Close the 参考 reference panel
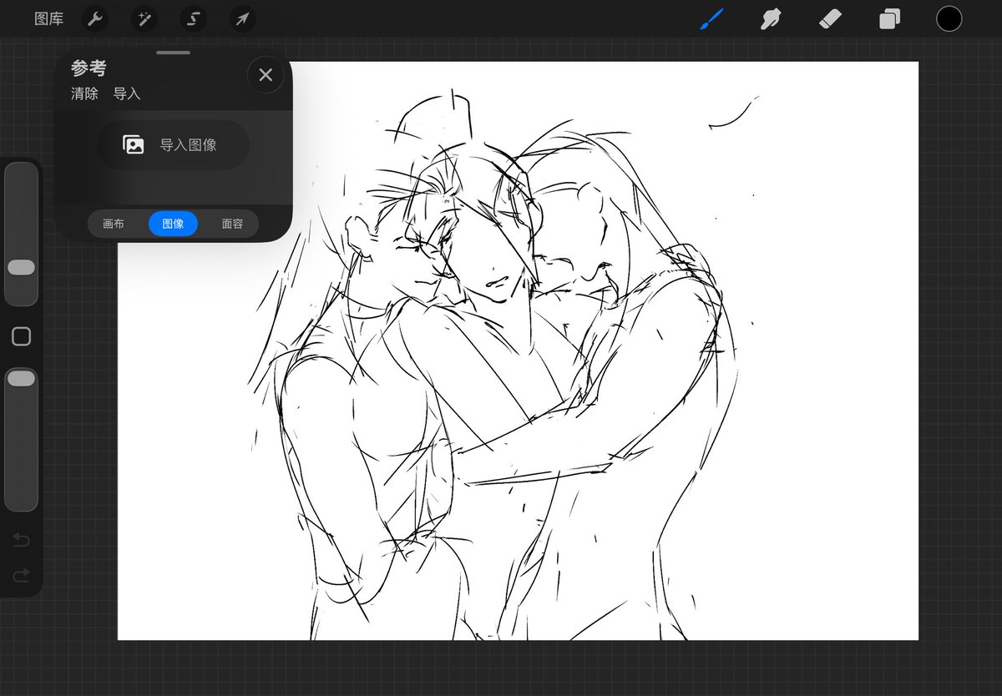 [266, 75]
